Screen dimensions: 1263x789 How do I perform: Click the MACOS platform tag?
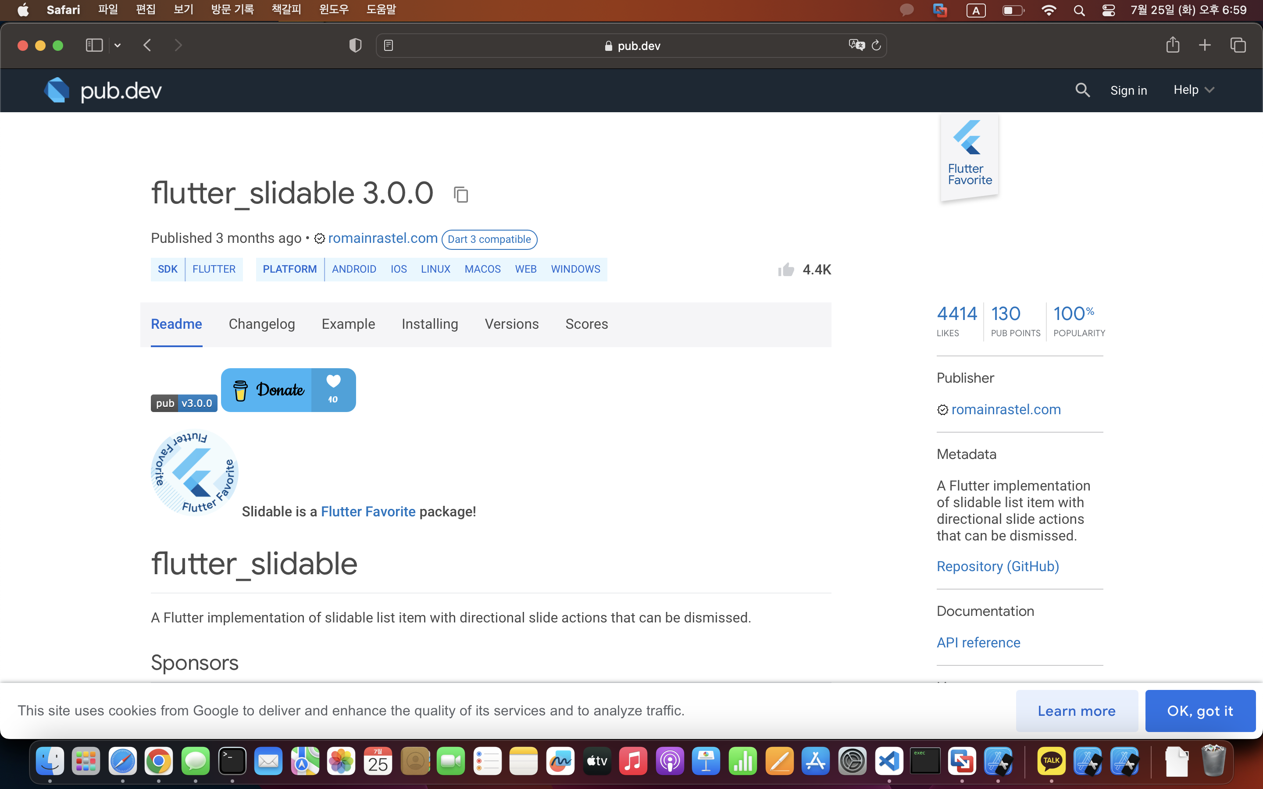click(x=482, y=269)
